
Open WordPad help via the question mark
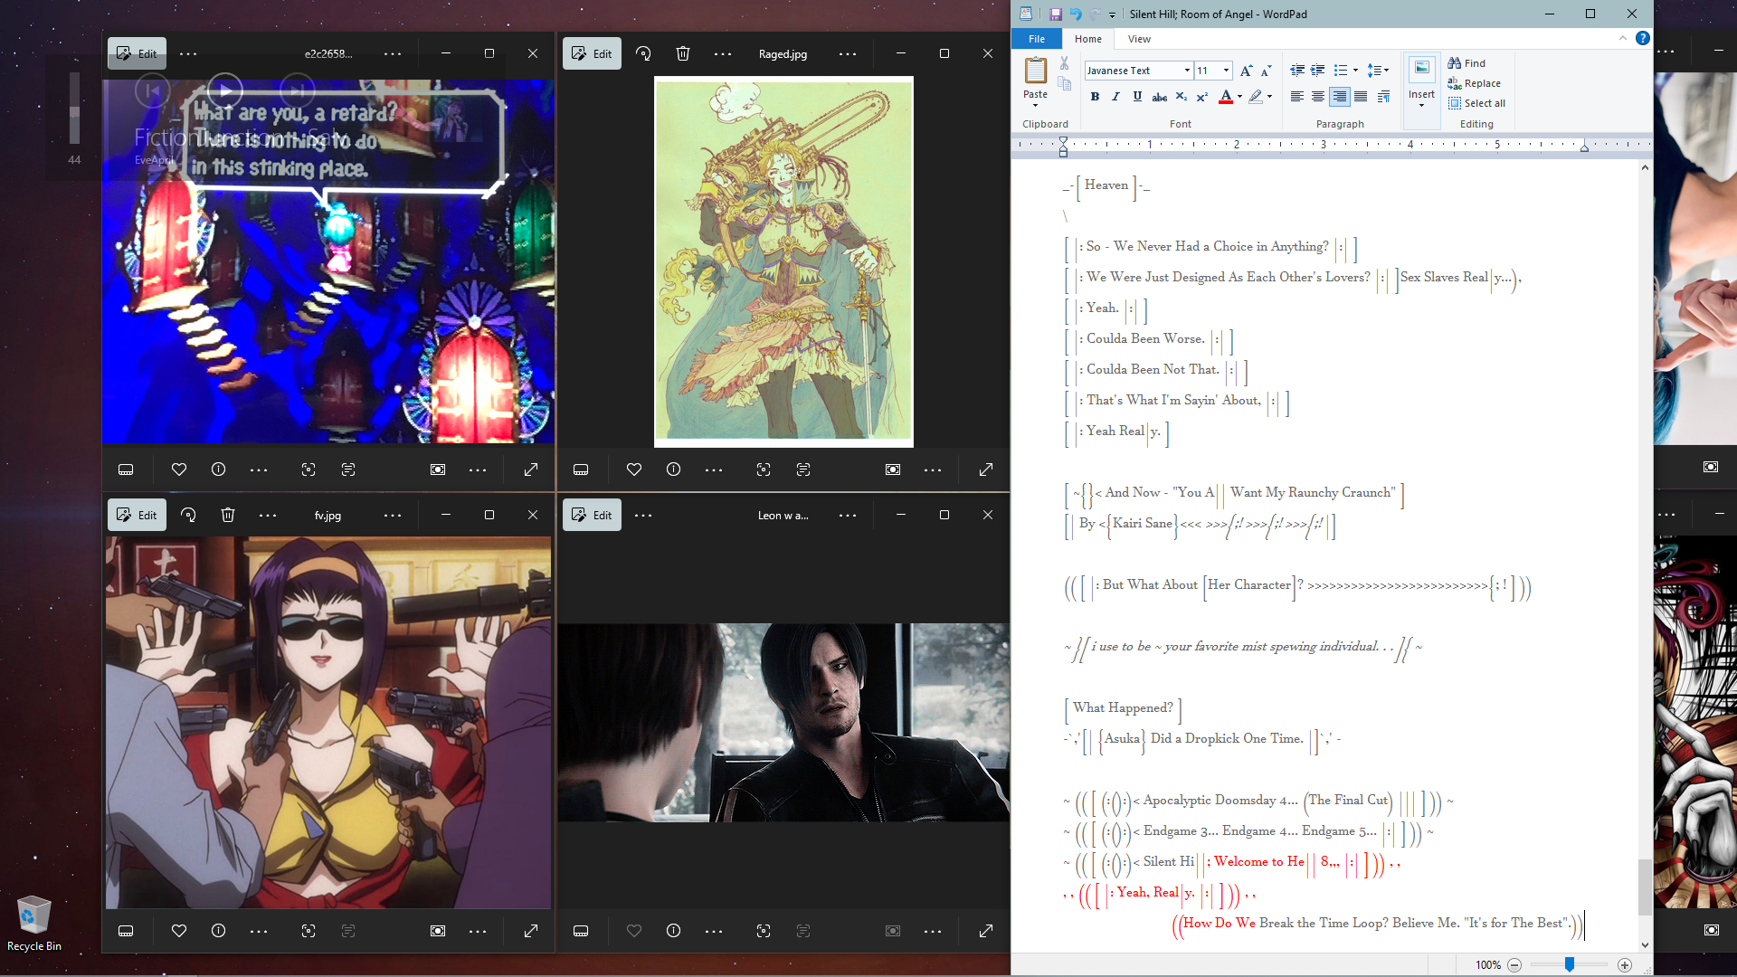click(1642, 38)
